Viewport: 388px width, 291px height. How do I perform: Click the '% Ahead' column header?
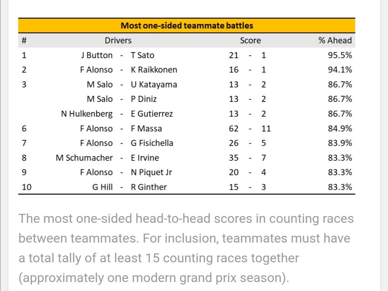coord(335,40)
